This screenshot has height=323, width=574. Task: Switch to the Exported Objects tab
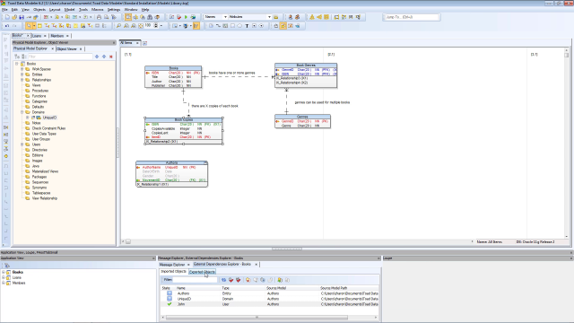coord(202,272)
